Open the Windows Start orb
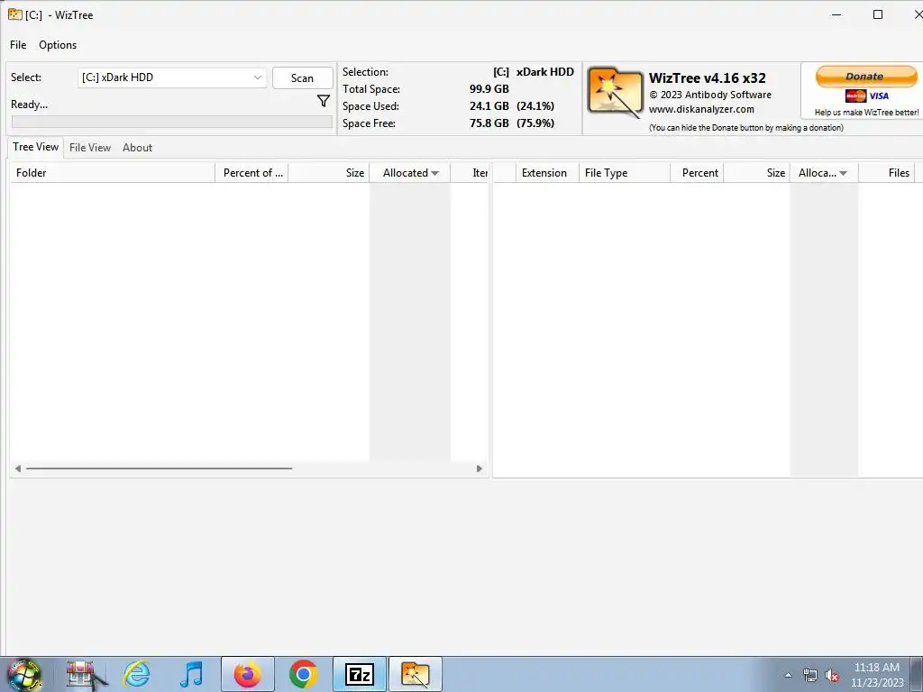The height and width of the screenshot is (692, 923). point(24,675)
